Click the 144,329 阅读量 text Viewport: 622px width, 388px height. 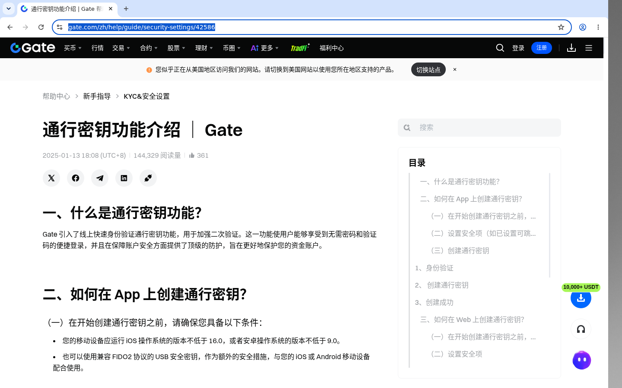pyautogui.click(x=157, y=155)
